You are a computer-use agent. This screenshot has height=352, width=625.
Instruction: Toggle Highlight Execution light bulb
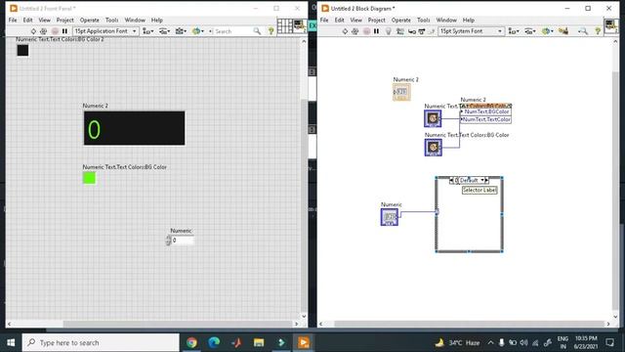click(x=389, y=31)
